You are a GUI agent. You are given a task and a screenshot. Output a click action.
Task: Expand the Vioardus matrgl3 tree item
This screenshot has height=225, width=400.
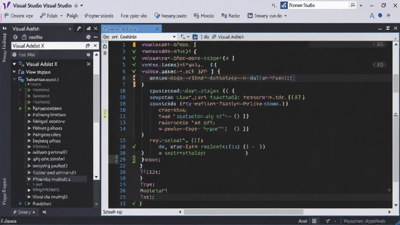tap(29, 197)
